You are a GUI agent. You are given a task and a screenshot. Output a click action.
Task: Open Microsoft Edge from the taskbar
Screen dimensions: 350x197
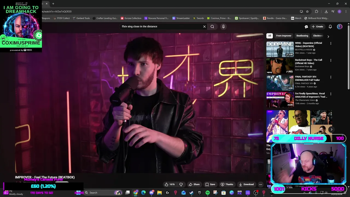coord(143,193)
